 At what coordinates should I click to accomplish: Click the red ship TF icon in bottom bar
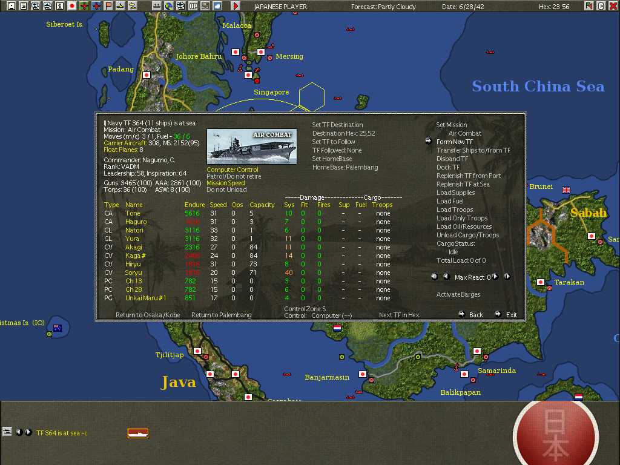click(137, 434)
